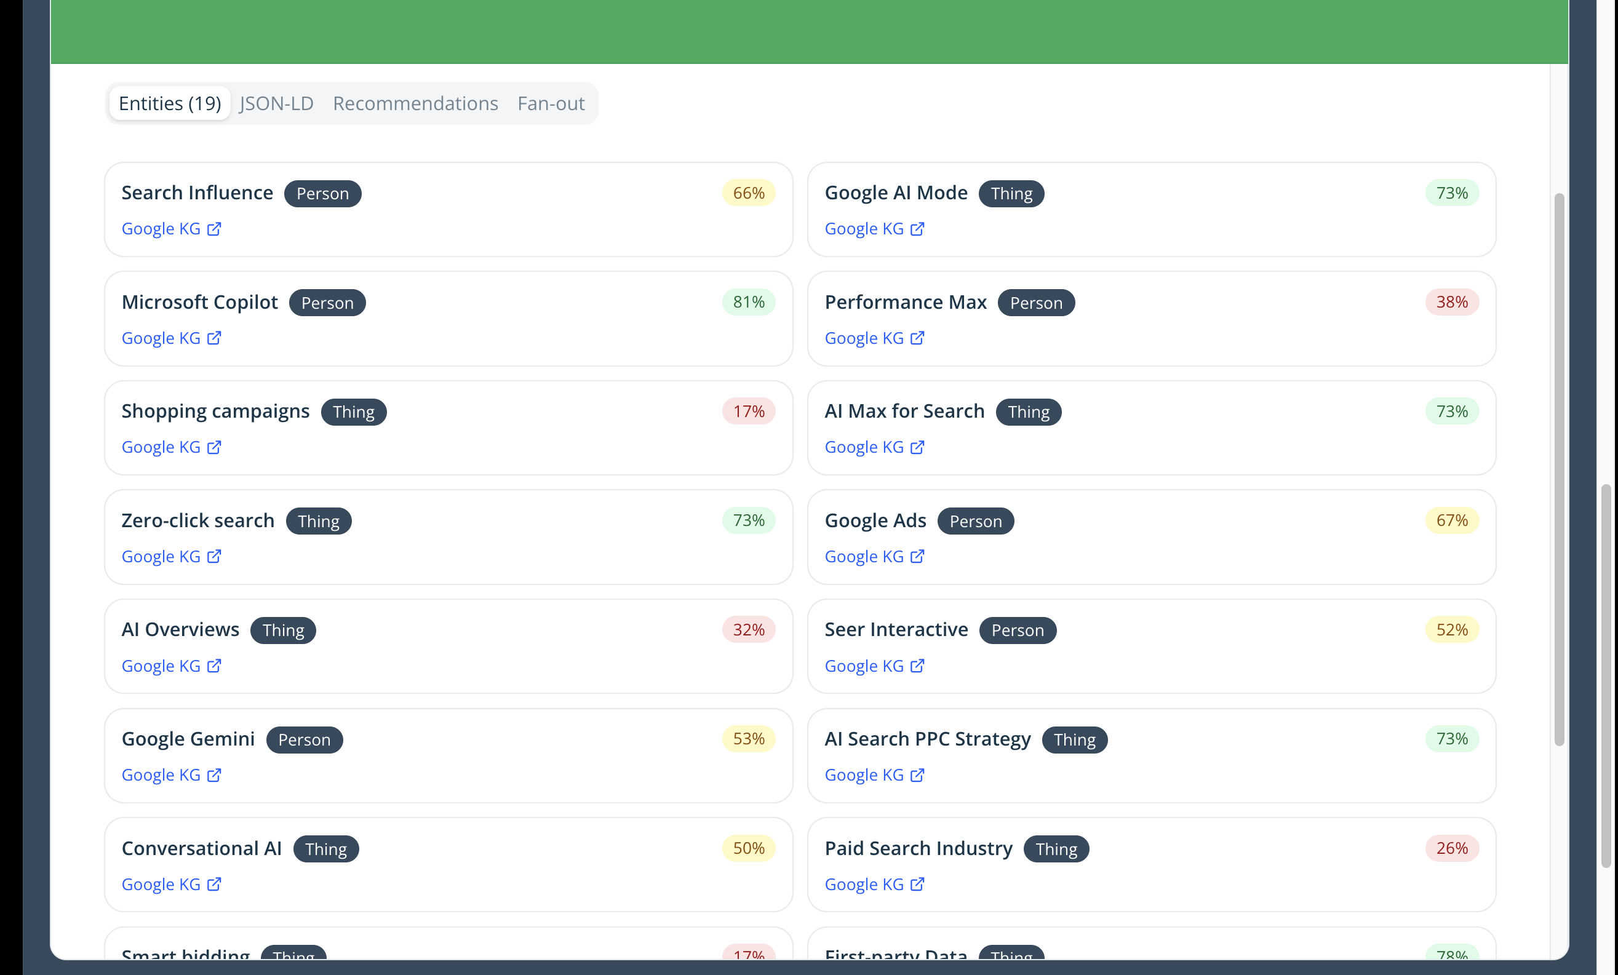Image resolution: width=1618 pixels, height=975 pixels.
Task: Select the "Shopping campaigns" entity title
Action: pos(215,411)
